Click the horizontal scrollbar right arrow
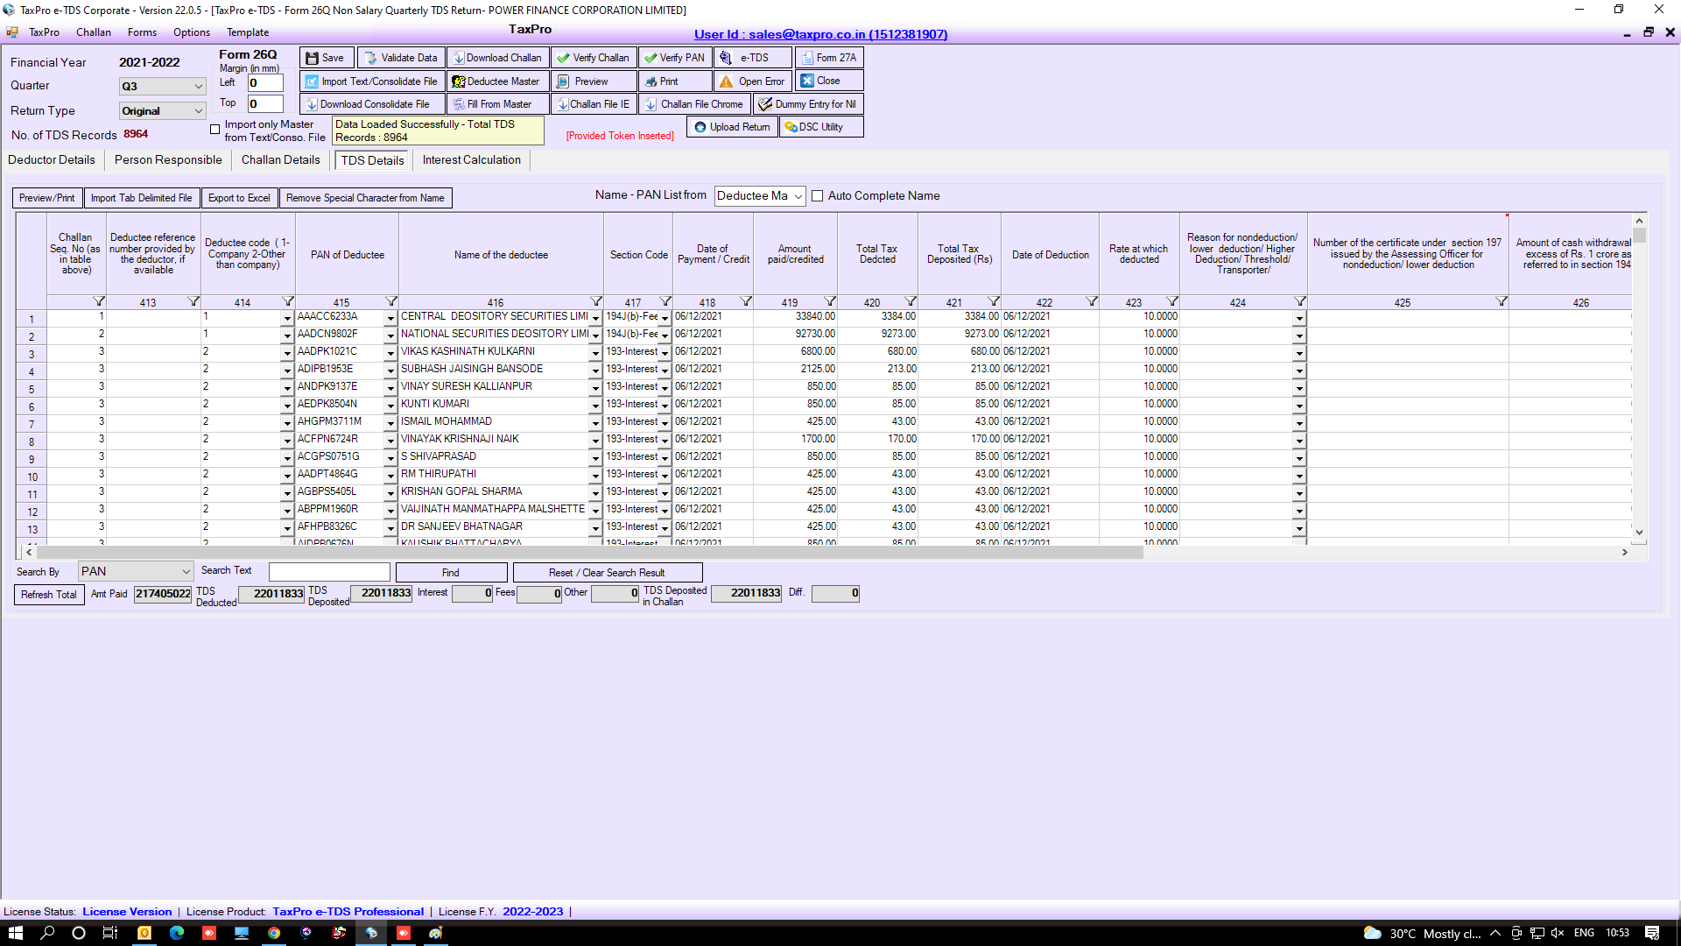This screenshot has height=946, width=1681. (1624, 553)
